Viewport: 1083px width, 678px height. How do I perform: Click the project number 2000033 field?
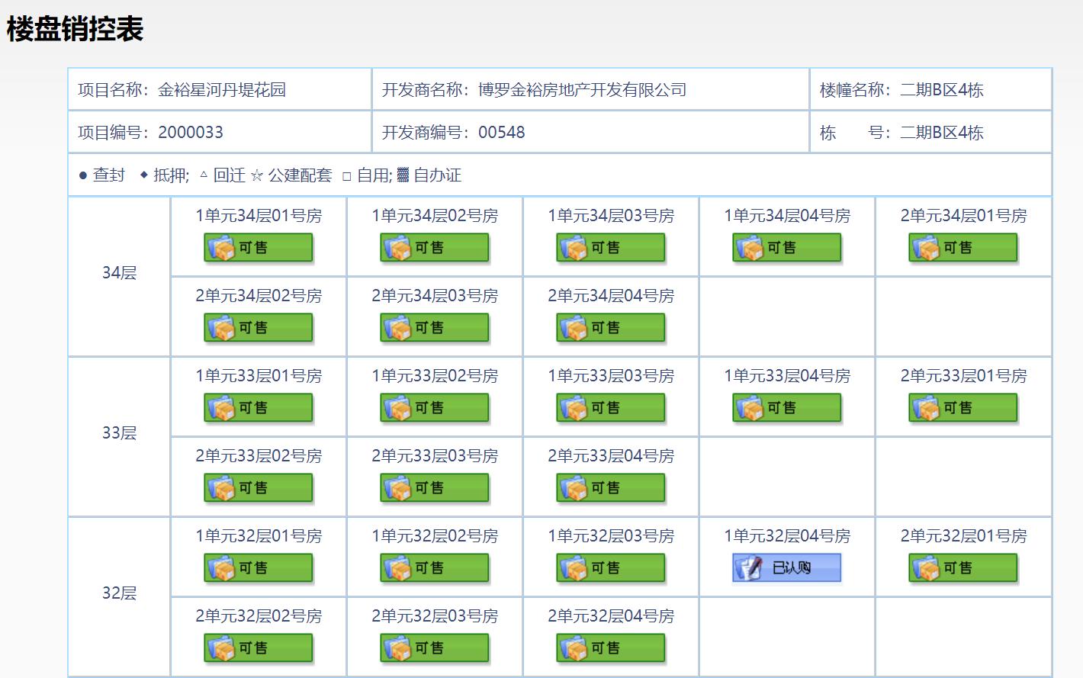(191, 132)
